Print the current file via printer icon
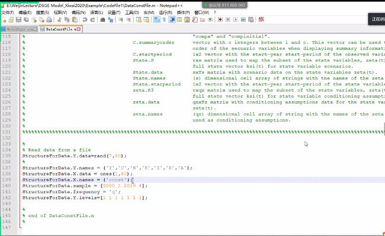 [x=49, y=20]
